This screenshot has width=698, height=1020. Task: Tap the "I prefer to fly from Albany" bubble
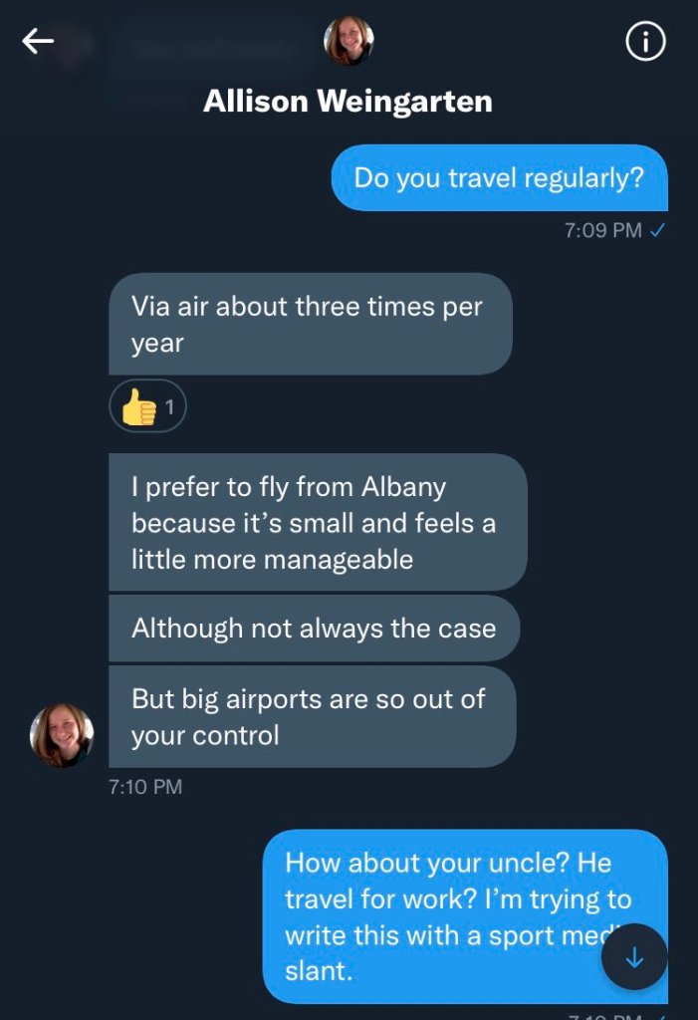(317, 522)
